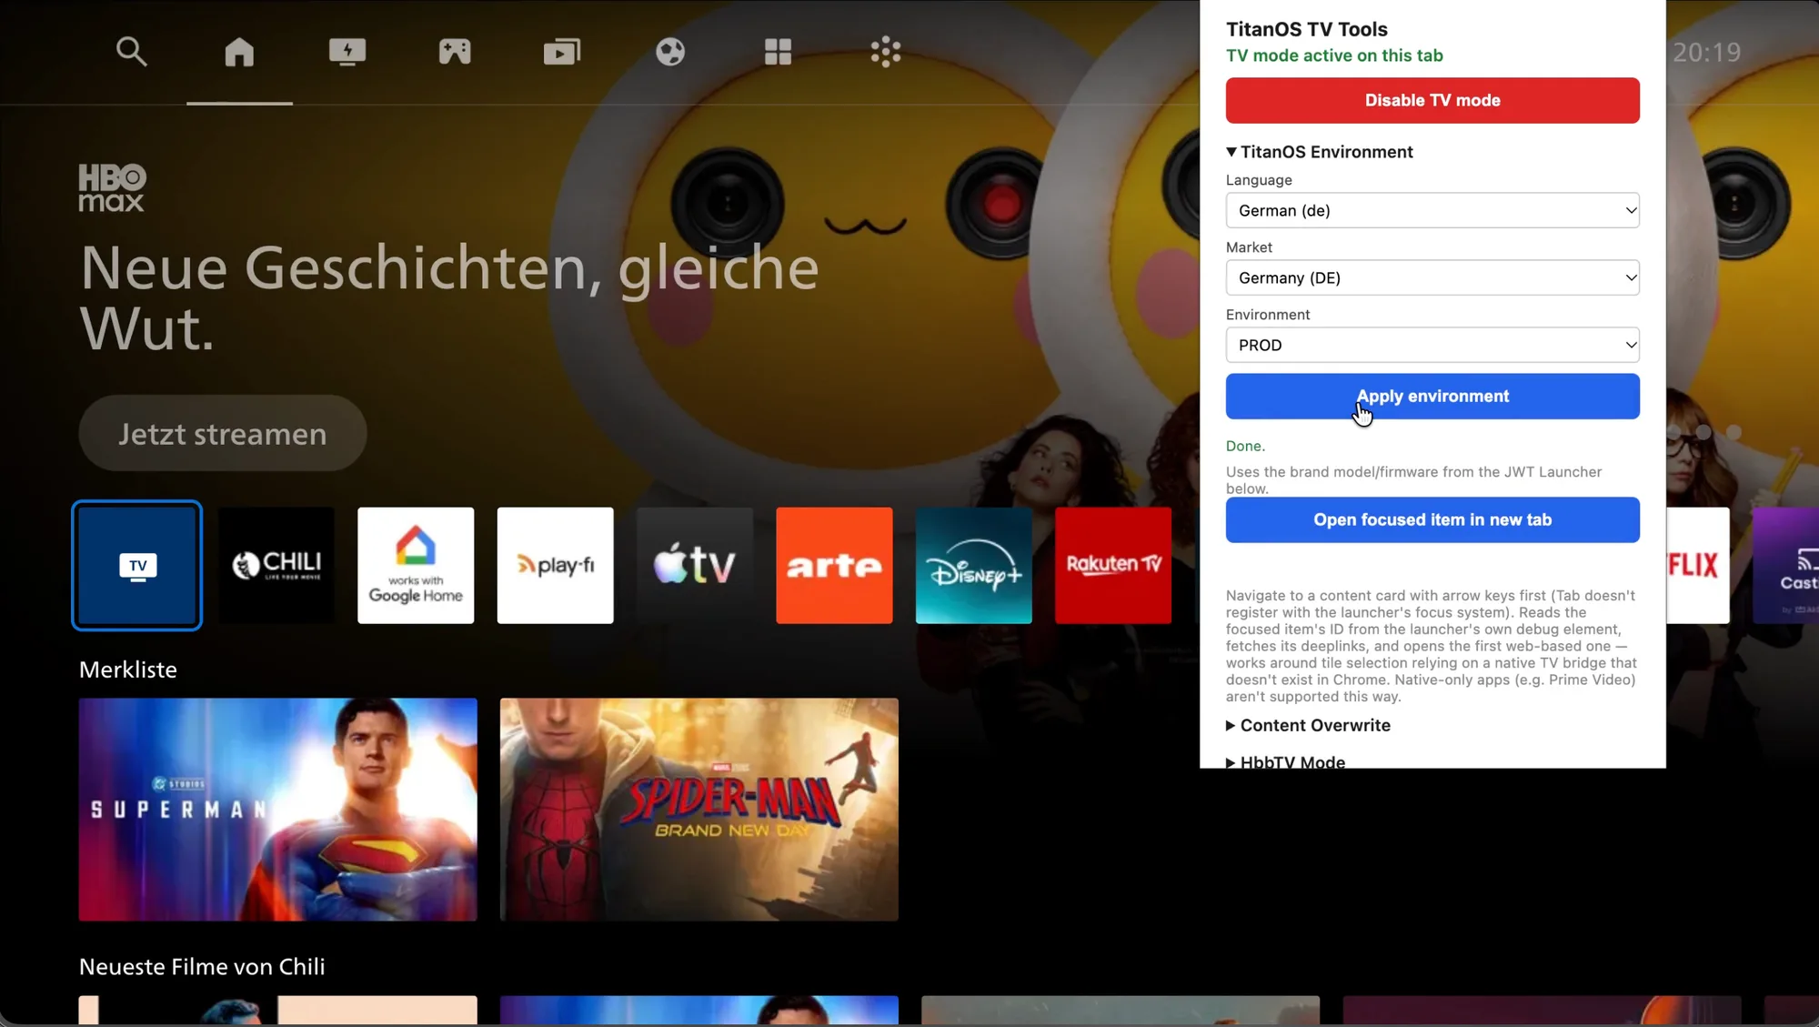Launch the Rakuten TV app tile
Viewport: 1819px width, 1027px height.
click(x=1113, y=565)
